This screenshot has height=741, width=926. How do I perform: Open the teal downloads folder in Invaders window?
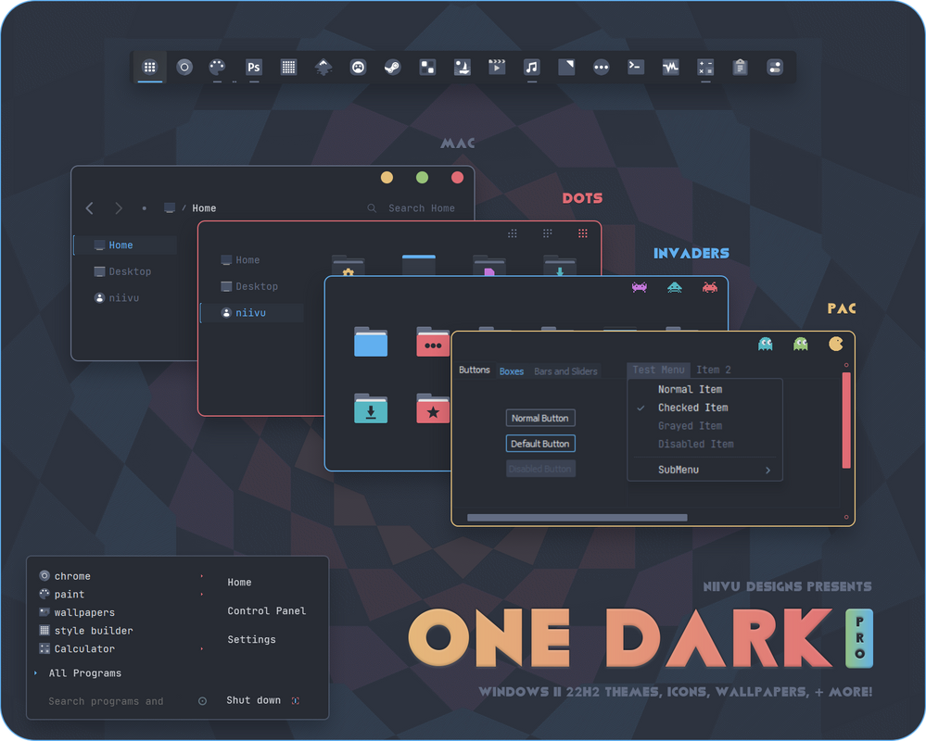371,408
